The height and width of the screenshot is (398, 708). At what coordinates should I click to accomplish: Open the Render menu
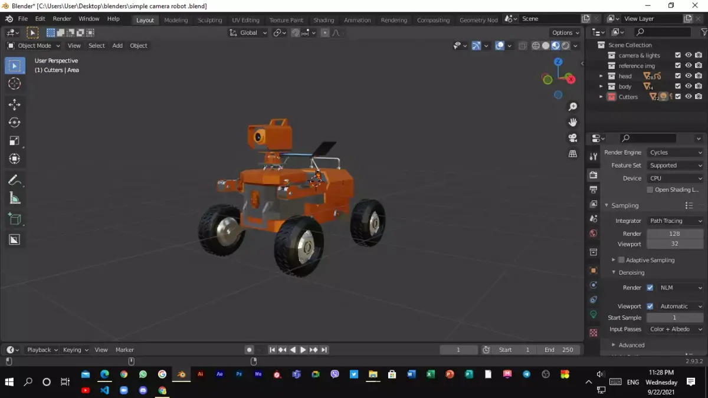point(62,19)
